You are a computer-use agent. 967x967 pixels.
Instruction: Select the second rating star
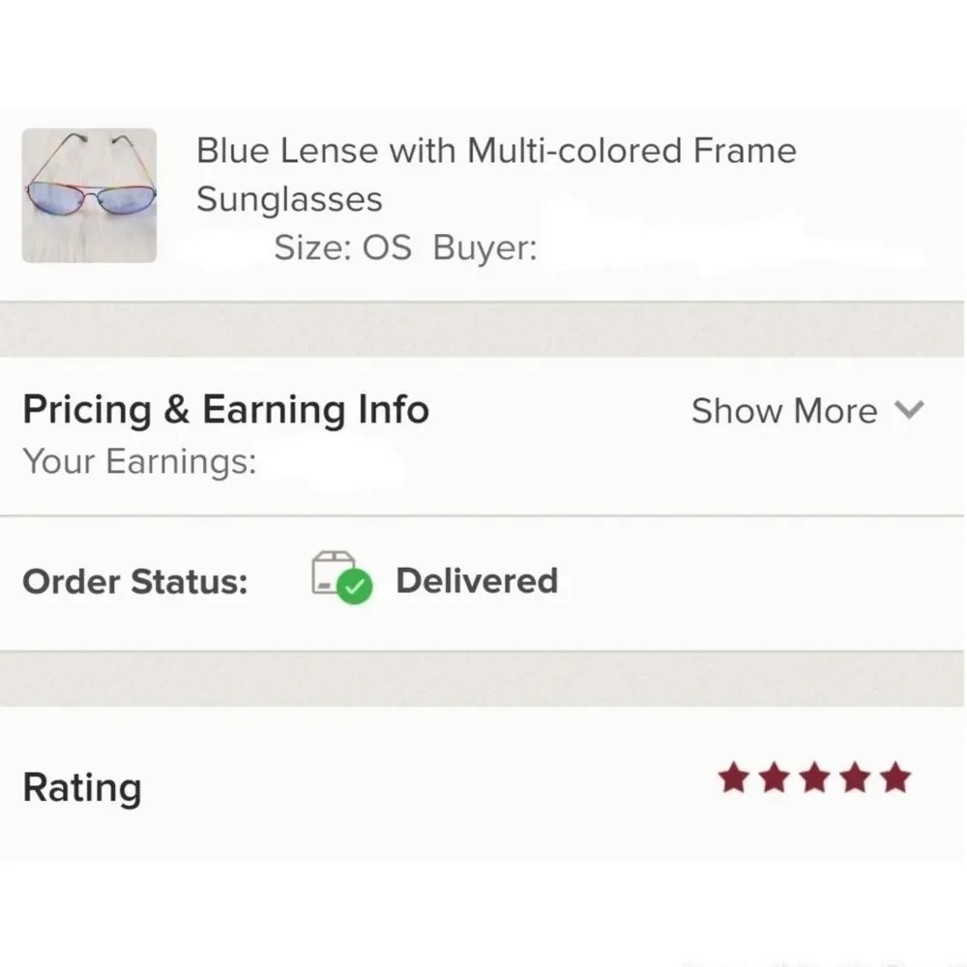click(x=774, y=777)
